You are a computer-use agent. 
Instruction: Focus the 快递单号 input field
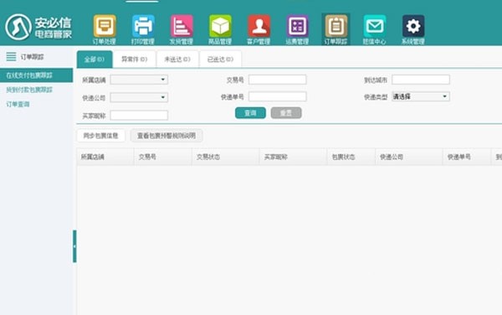tap(277, 96)
